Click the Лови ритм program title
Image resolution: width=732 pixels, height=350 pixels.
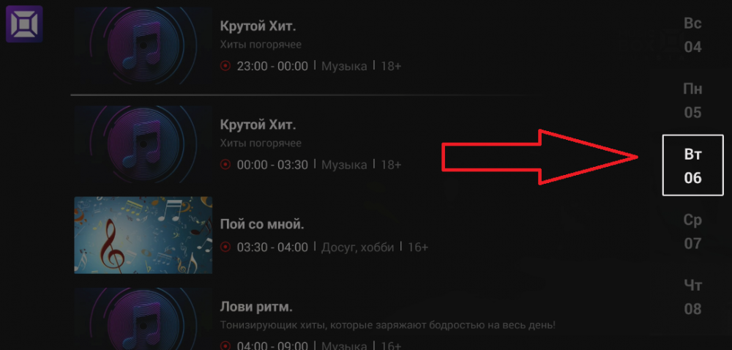[x=256, y=308]
